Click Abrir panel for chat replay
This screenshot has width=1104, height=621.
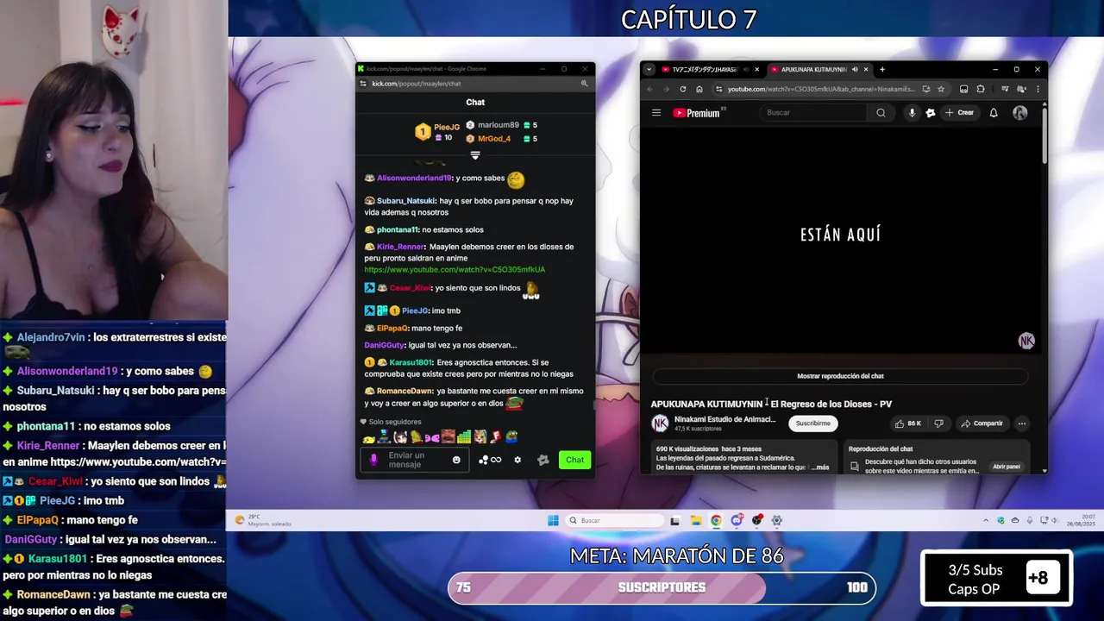(x=1007, y=467)
